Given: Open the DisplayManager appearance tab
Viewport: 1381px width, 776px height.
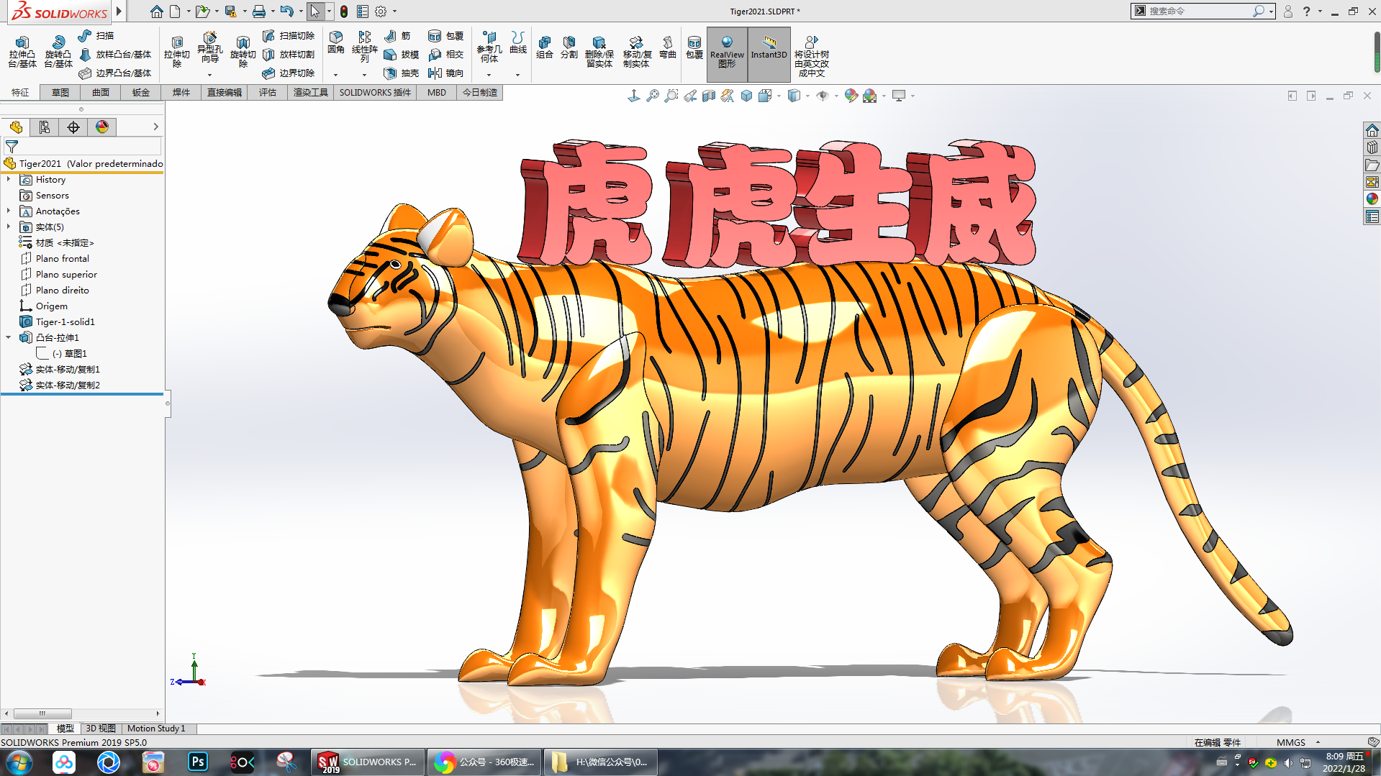Looking at the screenshot, I should pos(102,127).
